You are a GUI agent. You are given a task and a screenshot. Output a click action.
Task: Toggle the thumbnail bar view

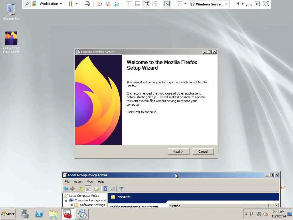[138, 4]
